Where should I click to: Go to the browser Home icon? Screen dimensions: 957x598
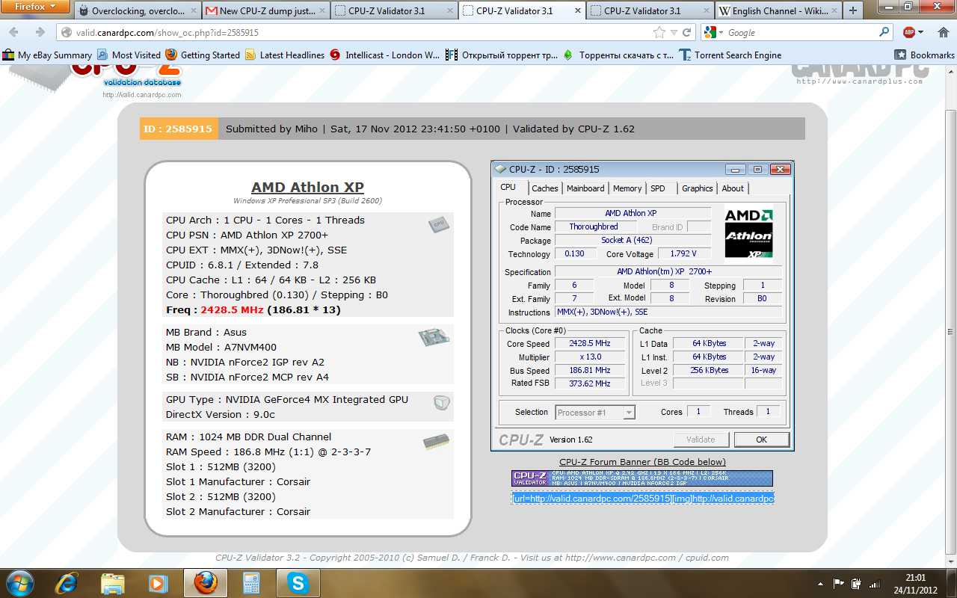coord(944,32)
